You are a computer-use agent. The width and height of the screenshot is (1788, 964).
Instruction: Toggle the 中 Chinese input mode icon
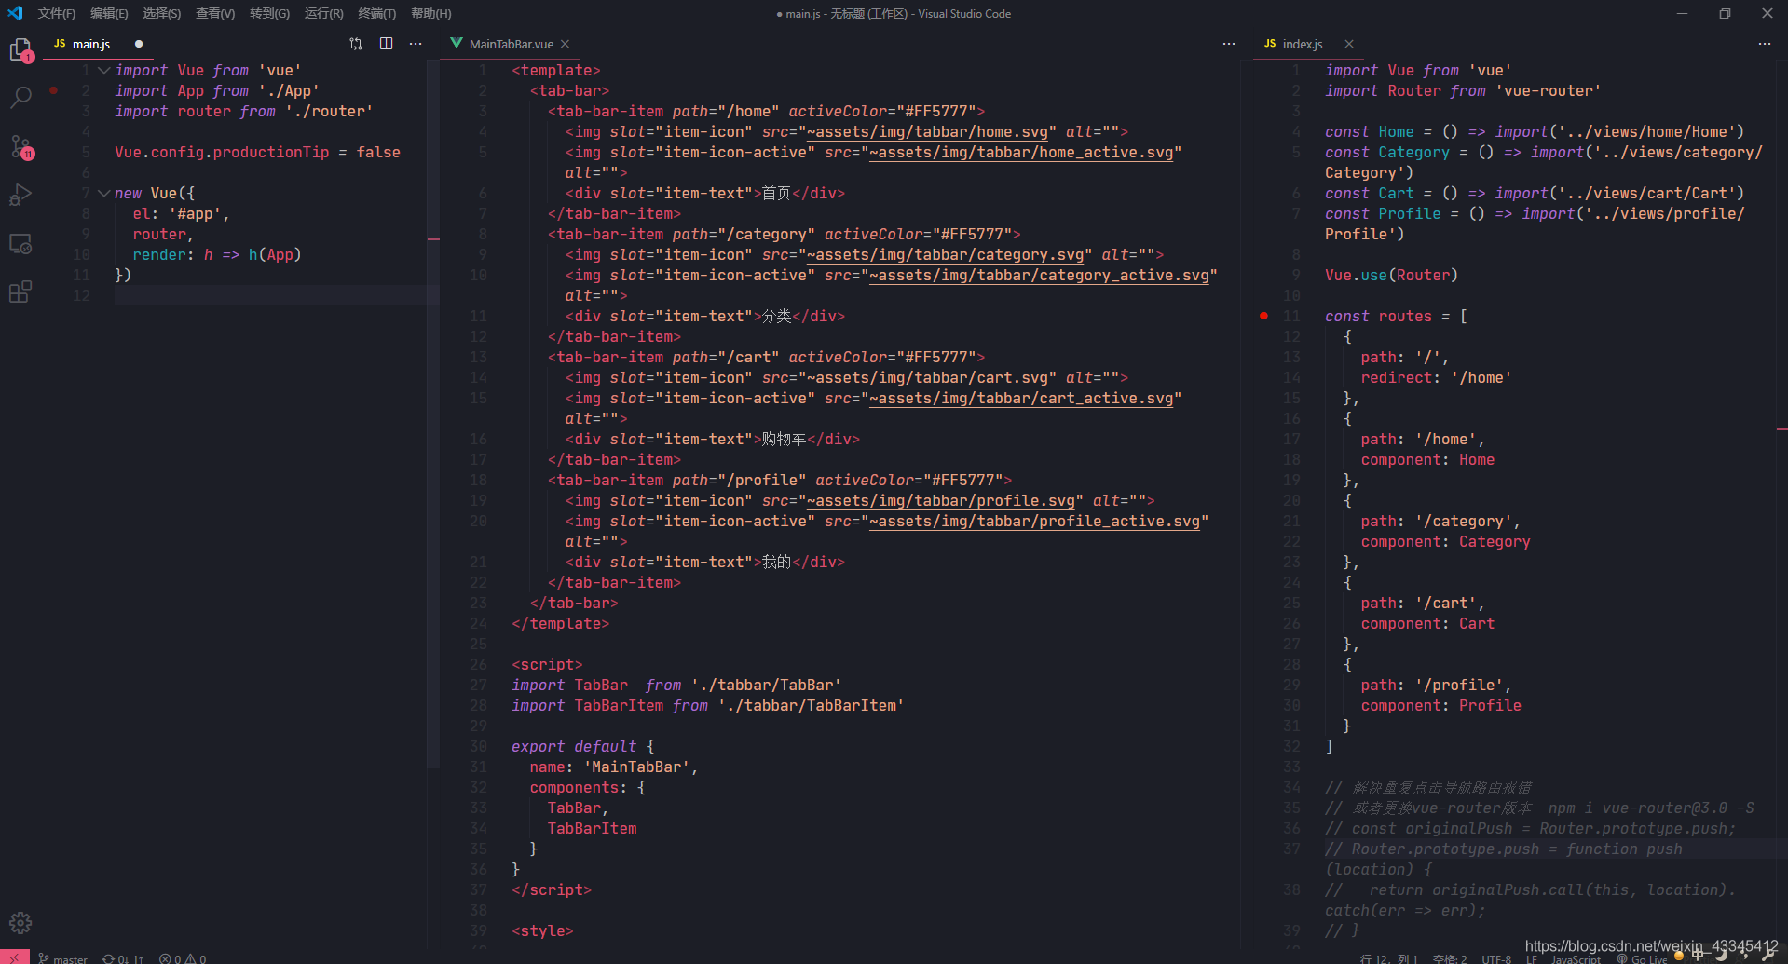(x=1698, y=954)
